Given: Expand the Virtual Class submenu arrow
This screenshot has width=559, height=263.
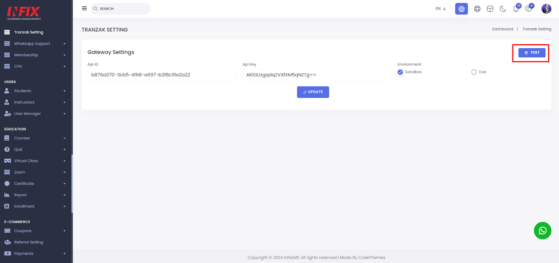Looking at the screenshot, I should click(65, 161).
